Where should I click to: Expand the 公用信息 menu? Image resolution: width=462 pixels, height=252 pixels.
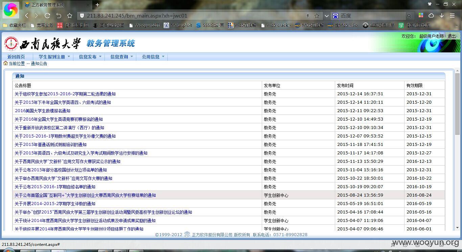[x=153, y=57]
